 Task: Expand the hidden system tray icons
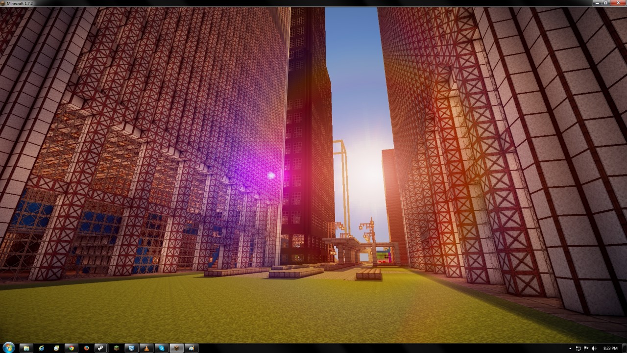(x=570, y=348)
